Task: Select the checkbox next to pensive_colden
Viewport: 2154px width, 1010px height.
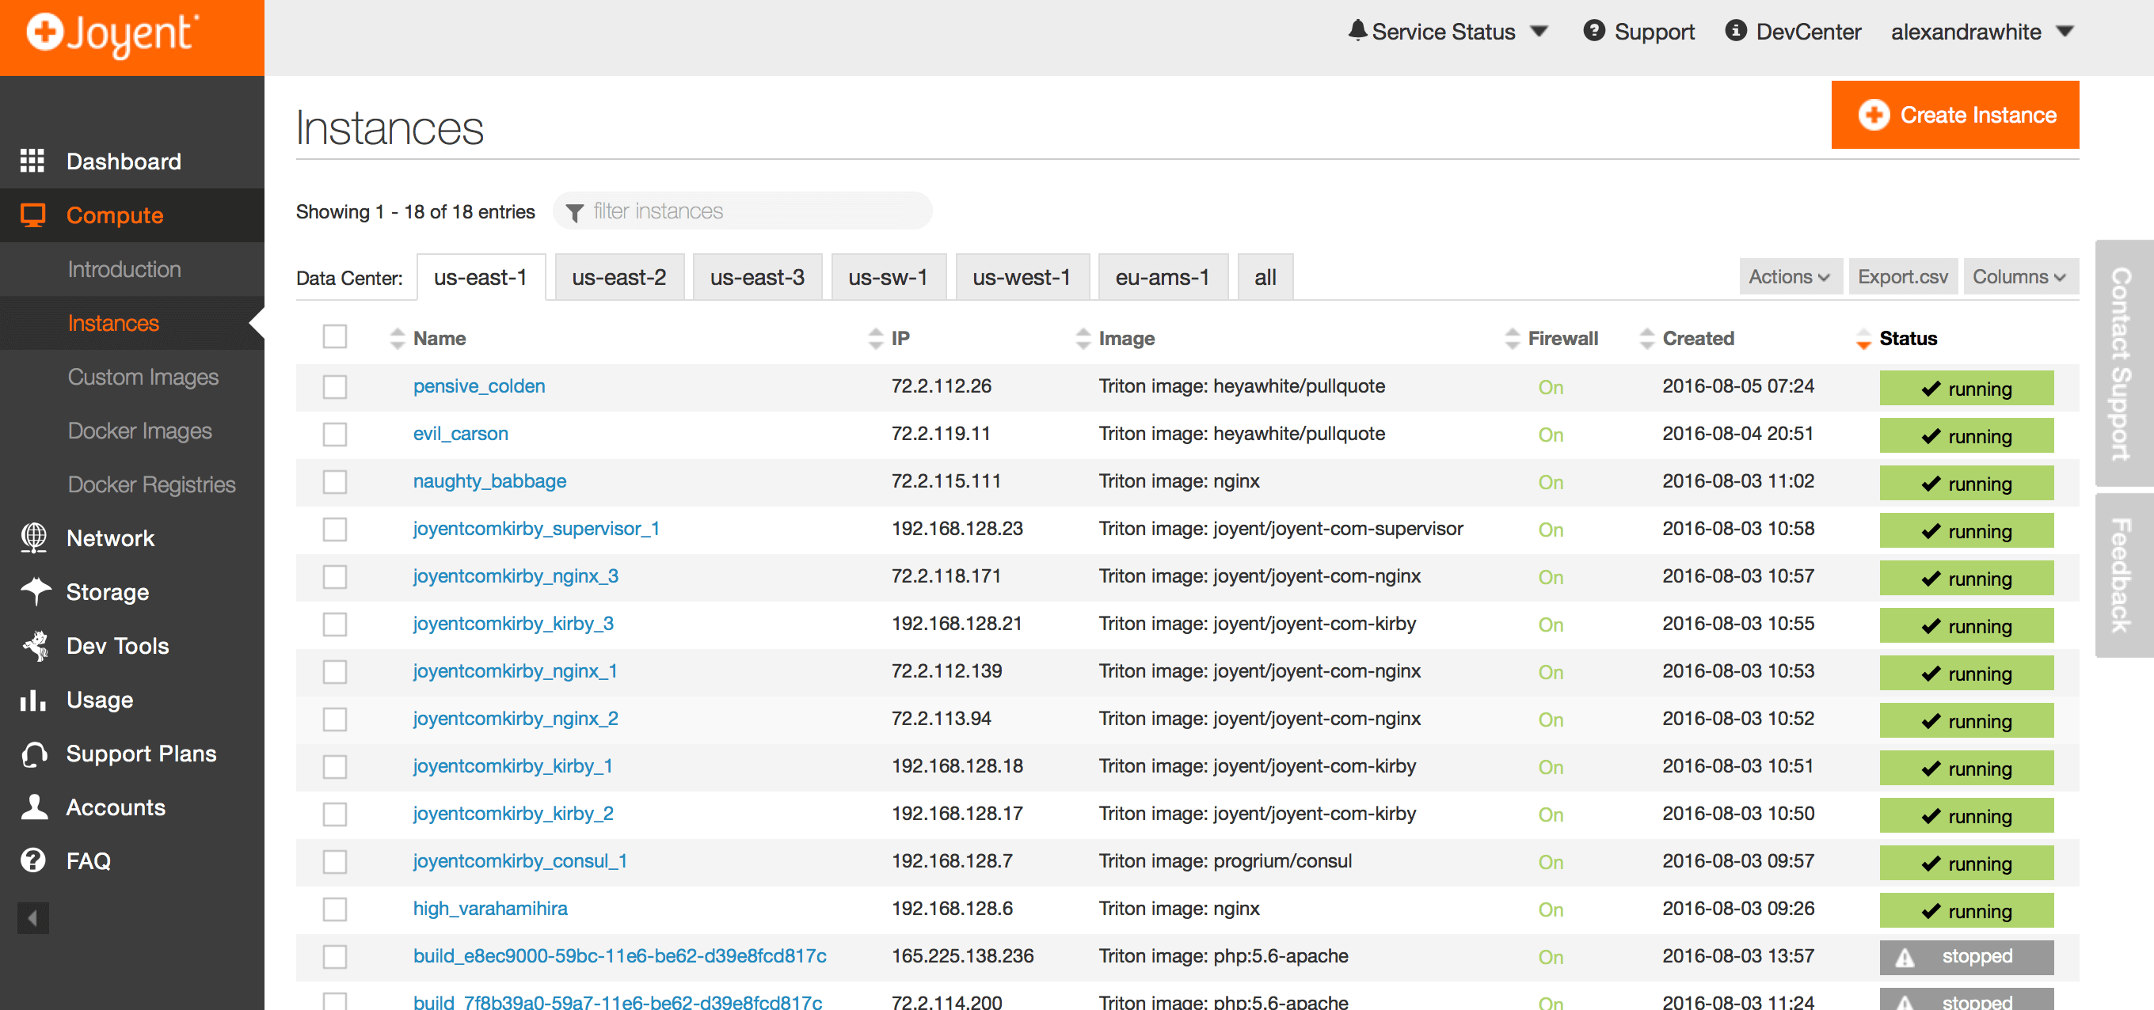Action: 334,387
